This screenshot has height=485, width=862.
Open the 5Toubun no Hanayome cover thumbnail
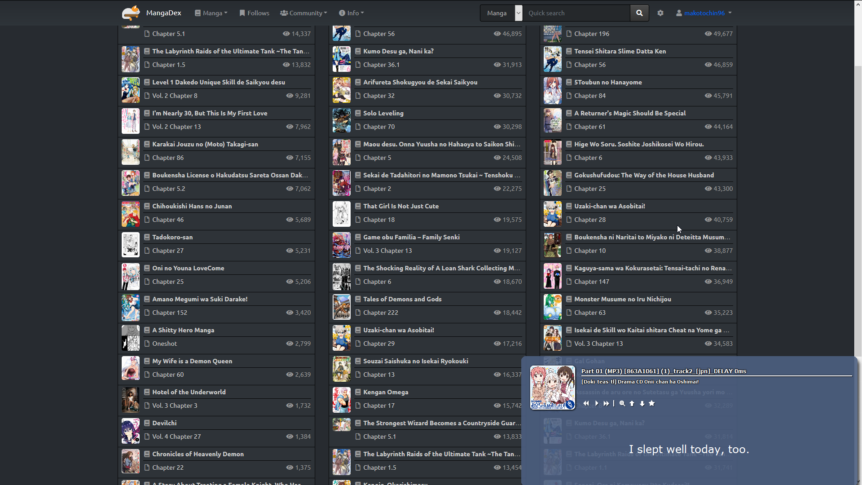pyautogui.click(x=552, y=90)
